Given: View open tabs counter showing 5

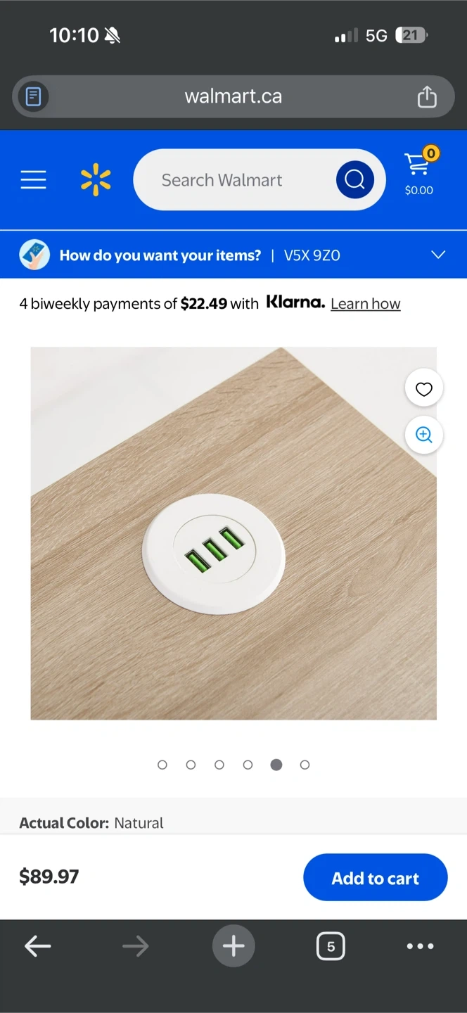Looking at the screenshot, I should tap(331, 946).
